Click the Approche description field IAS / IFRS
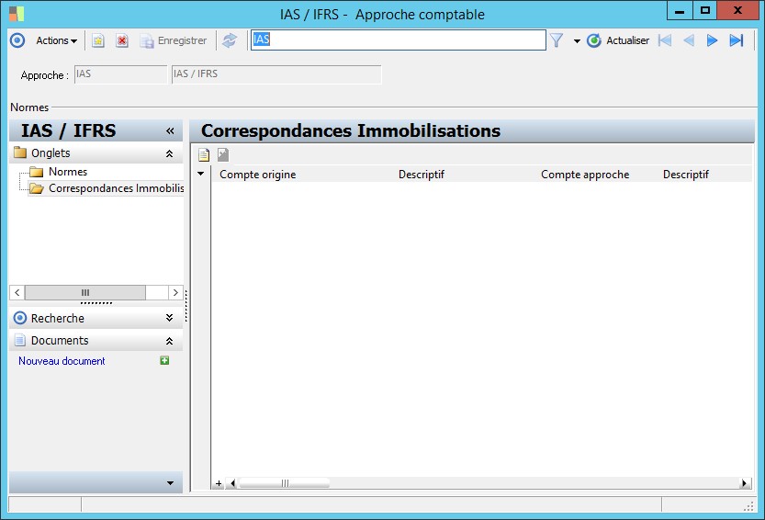765x520 pixels. click(276, 74)
